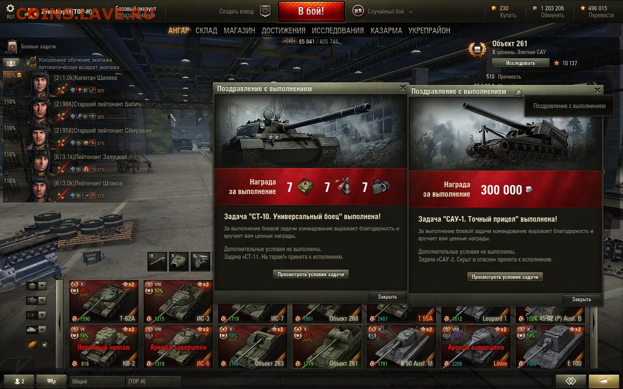
Task: Switch to the ИССЛЕДОВАНИЯ tab
Action: 338,31
